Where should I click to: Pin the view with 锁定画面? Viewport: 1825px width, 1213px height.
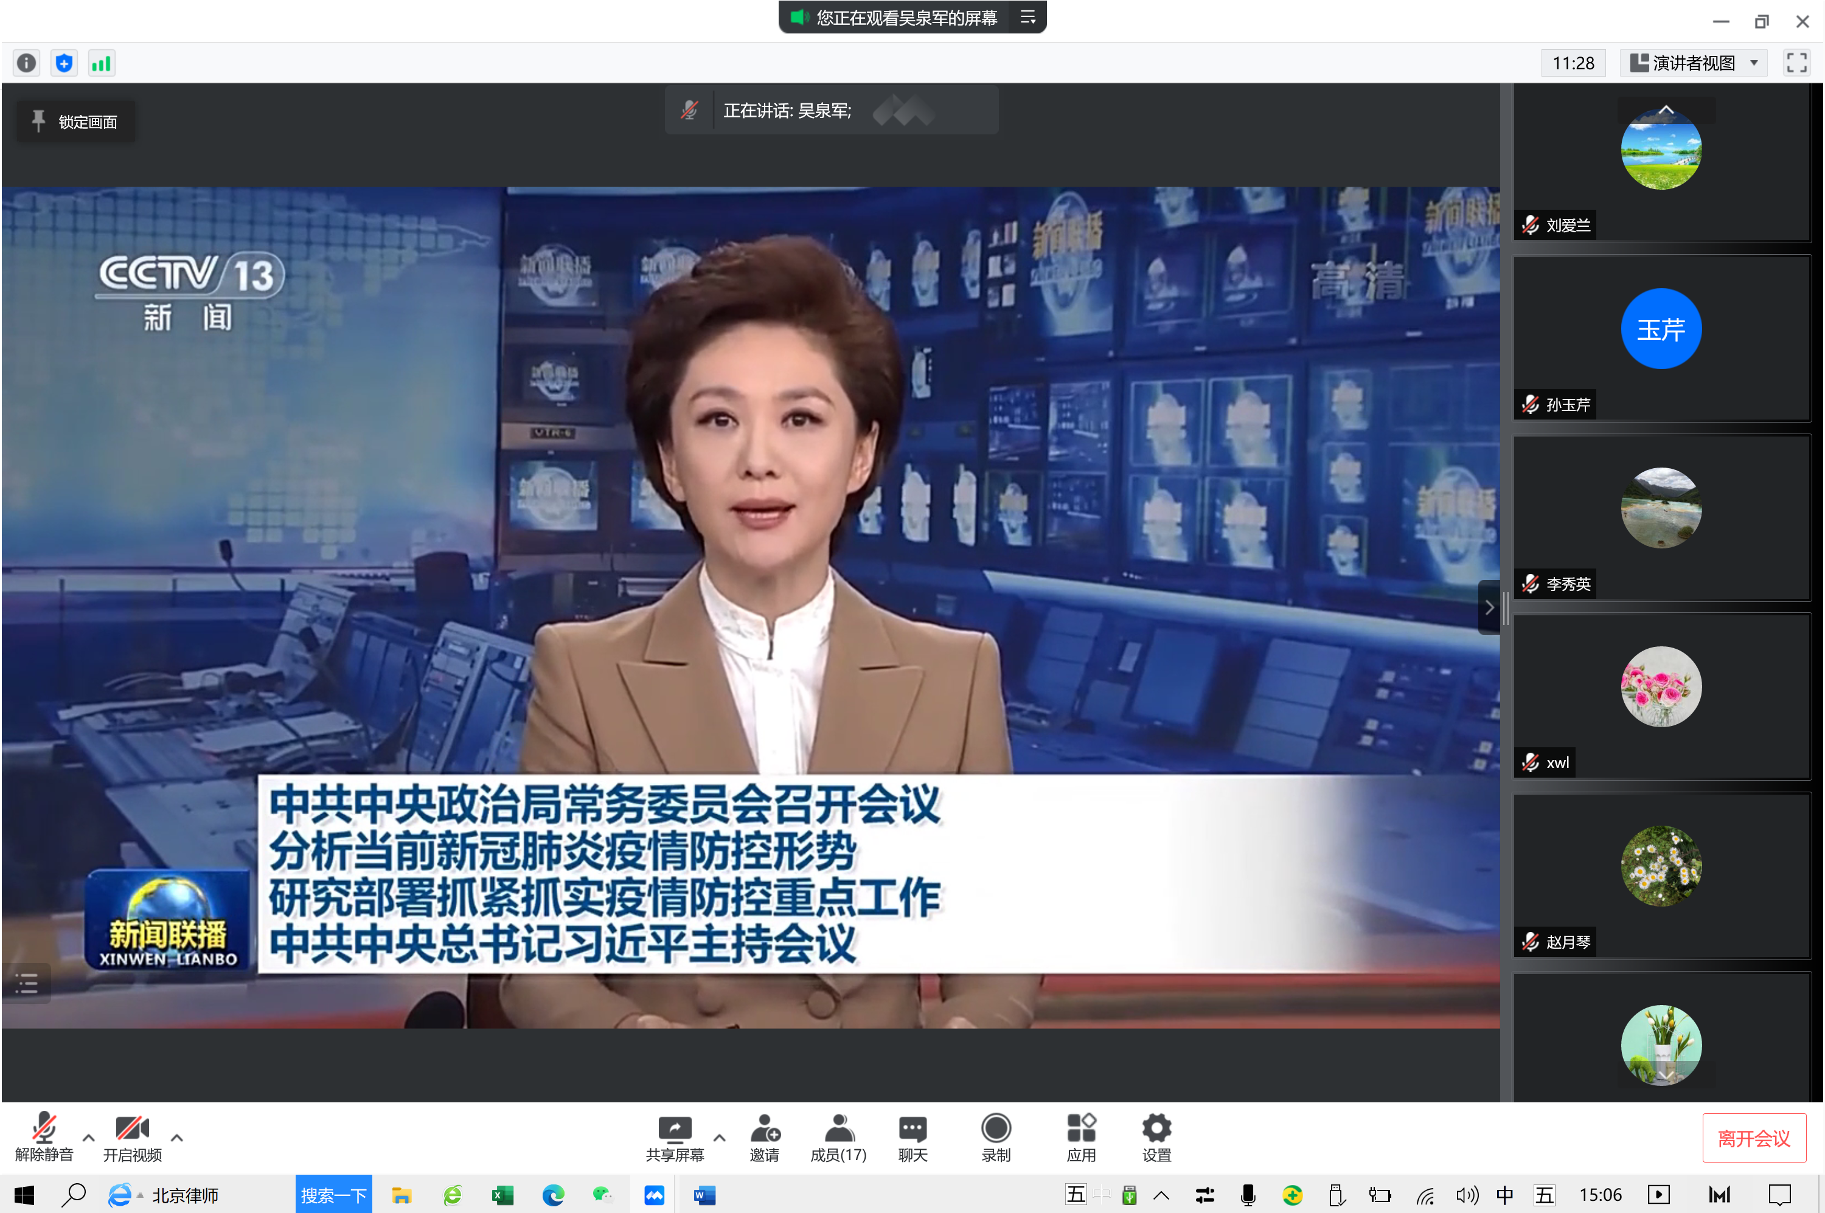tap(75, 122)
